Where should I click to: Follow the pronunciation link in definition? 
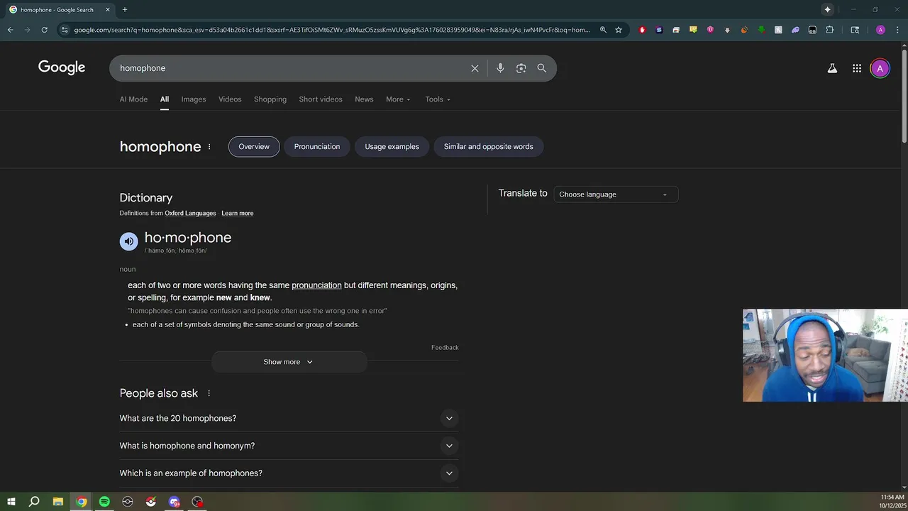click(x=316, y=285)
